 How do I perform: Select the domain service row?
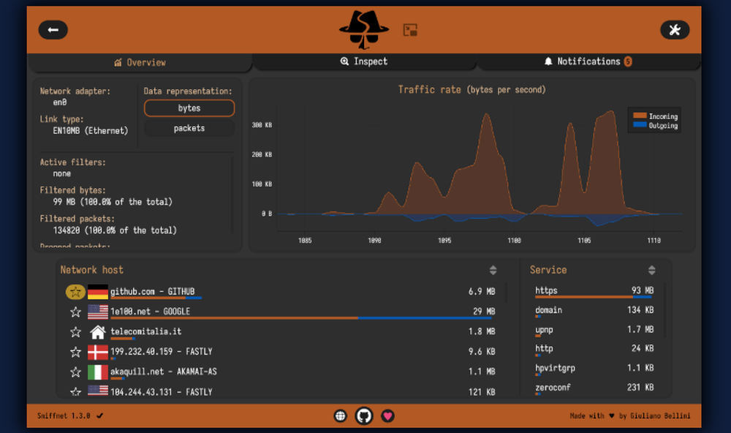(594, 311)
